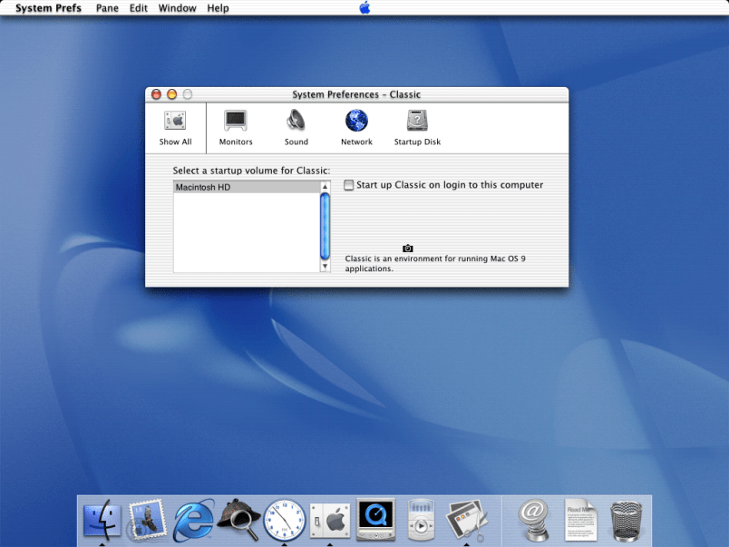Image resolution: width=729 pixels, height=547 pixels.
Task: Open the Window menu
Action: tap(177, 8)
